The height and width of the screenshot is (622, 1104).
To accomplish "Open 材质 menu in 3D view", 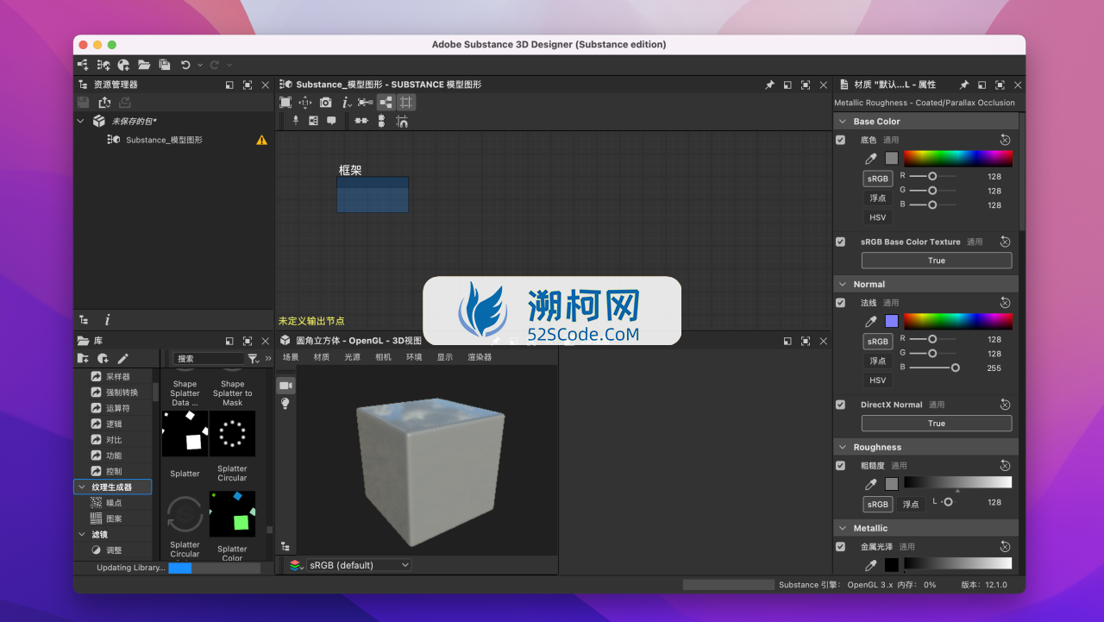I will (x=322, y=357).
